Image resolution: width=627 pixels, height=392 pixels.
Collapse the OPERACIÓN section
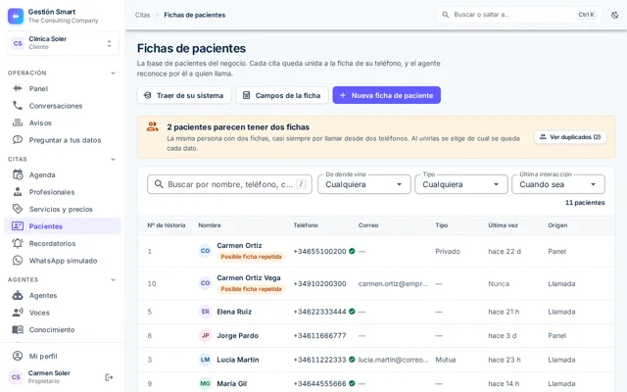pos(114,73)
